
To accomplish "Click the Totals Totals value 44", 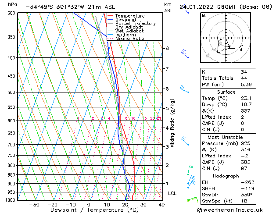I will pyautogui.click(x=244, y=78).
